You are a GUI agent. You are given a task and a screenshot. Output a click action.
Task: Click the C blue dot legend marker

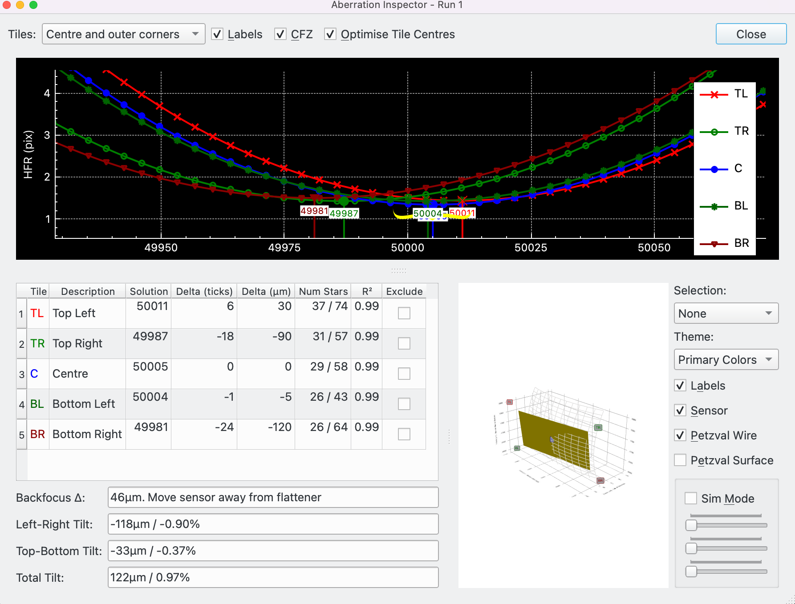coord(714,169)
